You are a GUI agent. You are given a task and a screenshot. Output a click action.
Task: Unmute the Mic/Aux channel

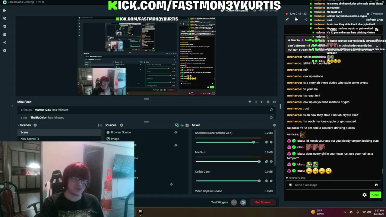point(266,162)
